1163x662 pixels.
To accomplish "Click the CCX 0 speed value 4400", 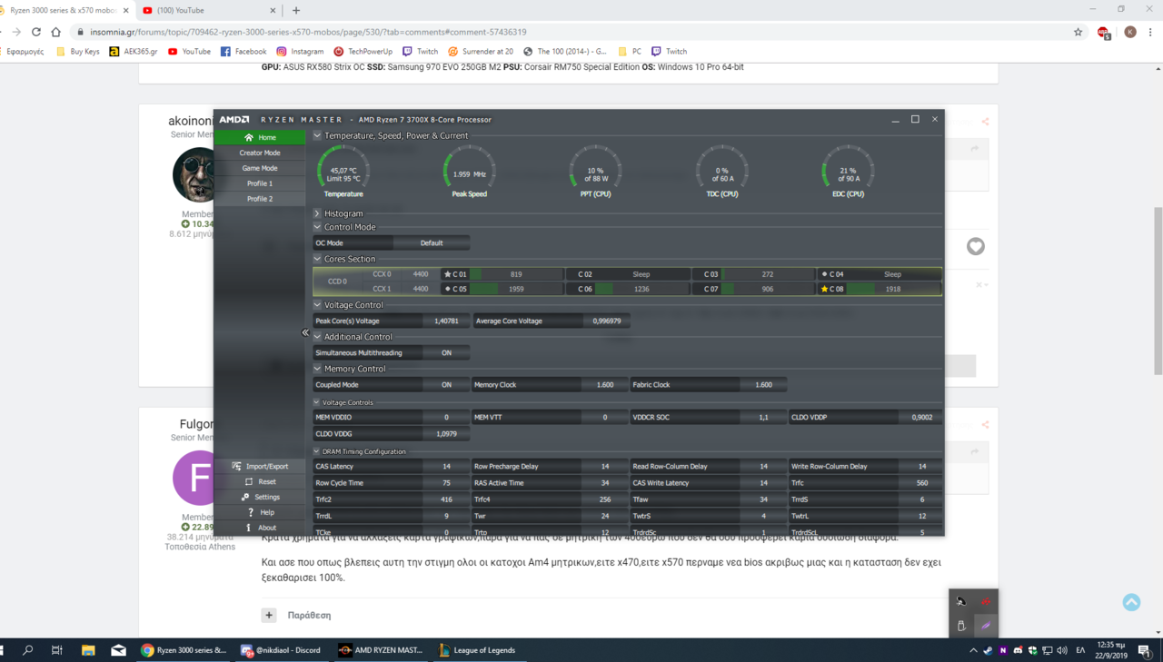I will pos(420,274).
